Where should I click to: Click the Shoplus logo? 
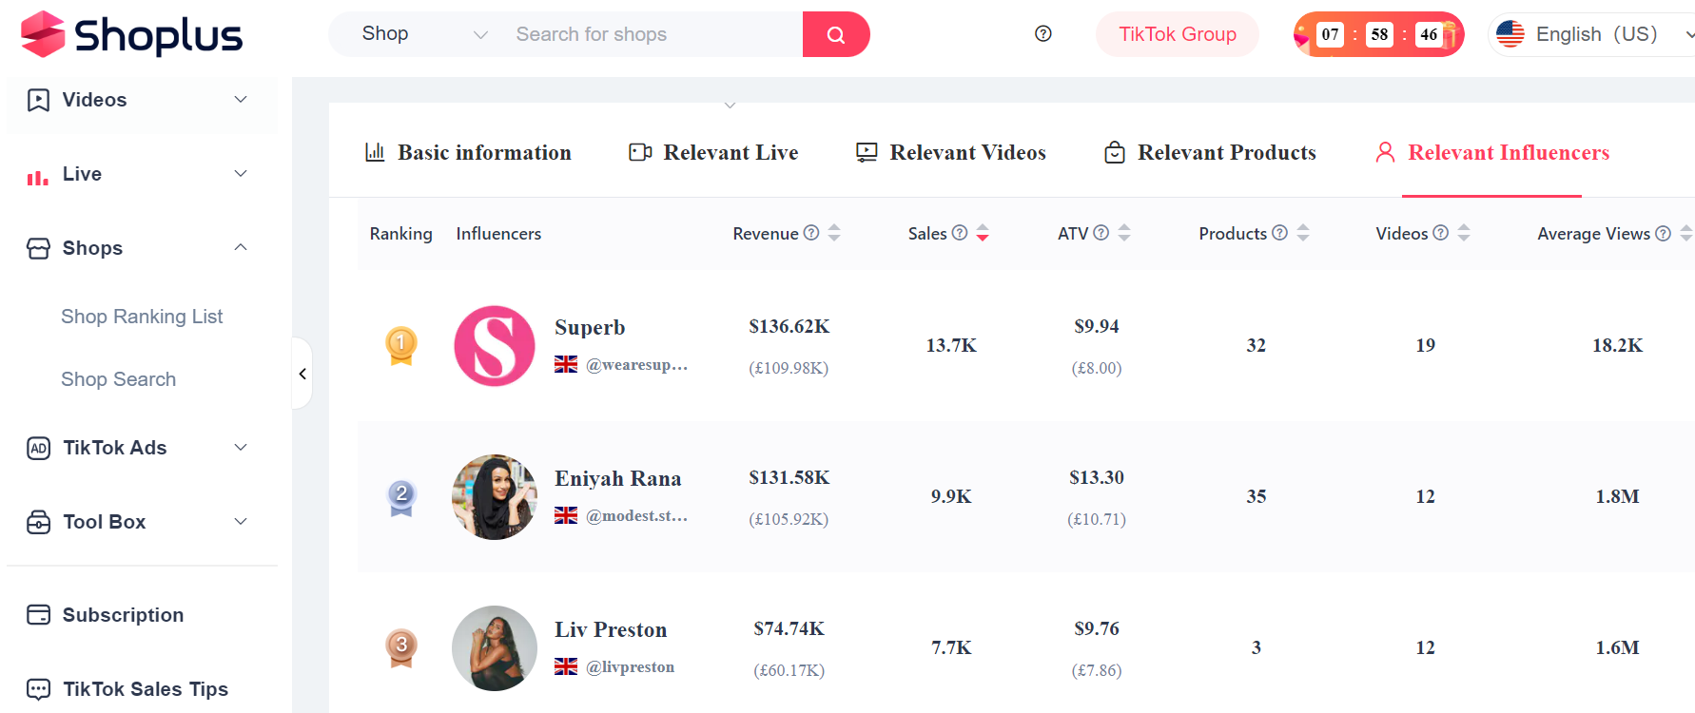coord(131,34)
